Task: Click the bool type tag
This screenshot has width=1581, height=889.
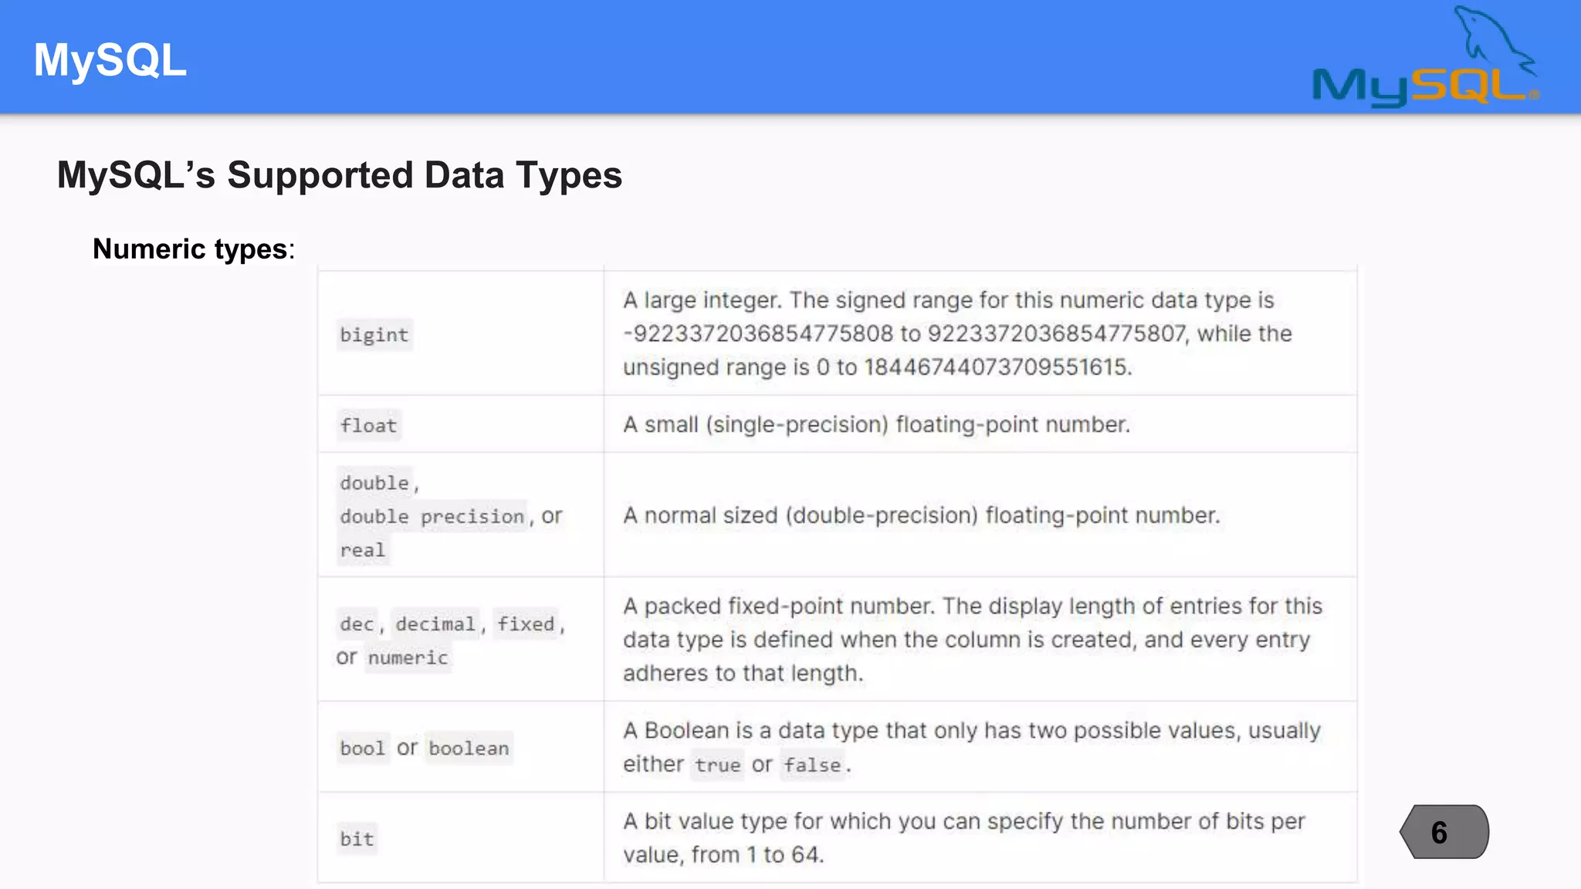Action: [x=363, y=748]
